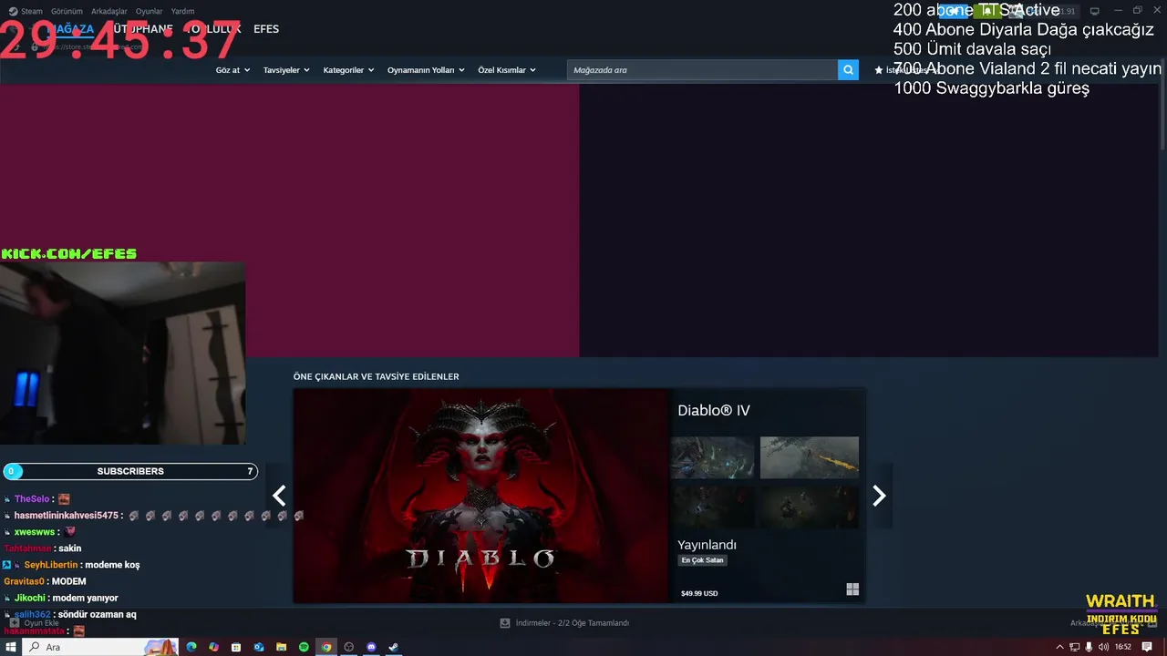Switch to Google Chrome in the taskbar
Viewport: 1167px width, 656px height.
click(x=326, y=647)
